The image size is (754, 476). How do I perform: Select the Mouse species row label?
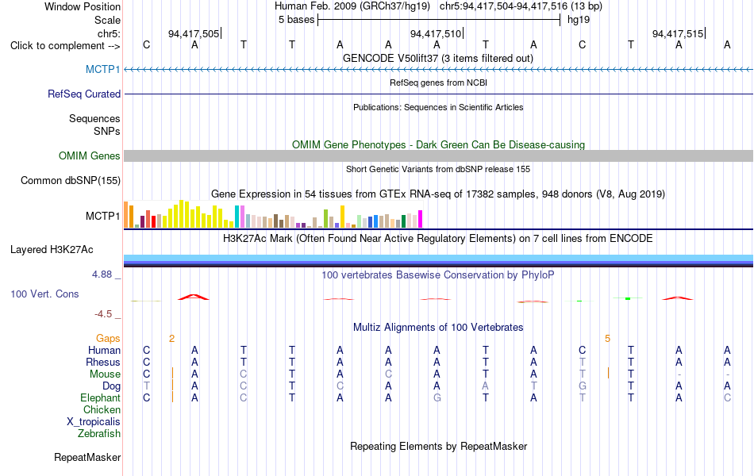[x=105, y=374]
